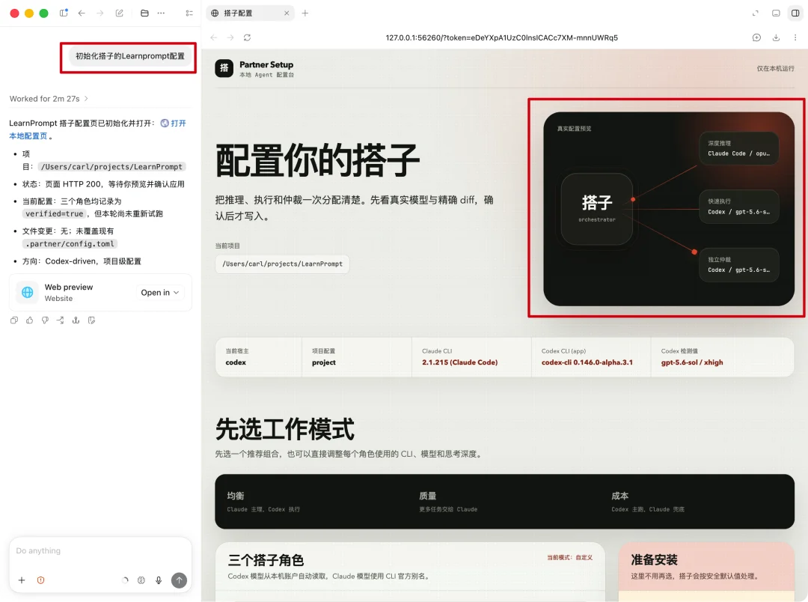Reload the preview page
The image size is (808, 602).
pyautogui.click(x=248, y=37)
